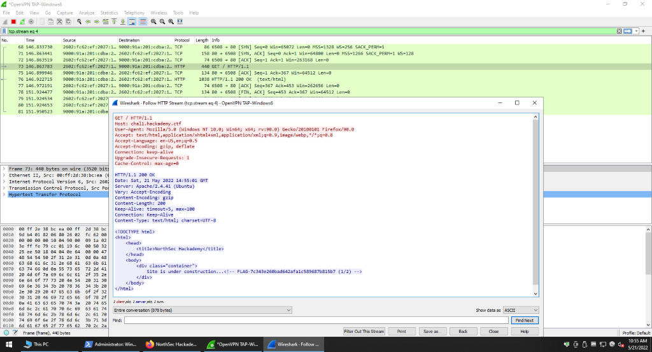Zoom in the packet list text
The width and height of the screenshot is (652, 352).
click(154, 21)
